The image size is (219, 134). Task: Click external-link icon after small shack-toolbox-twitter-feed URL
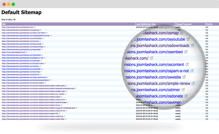tap(65, 119)
